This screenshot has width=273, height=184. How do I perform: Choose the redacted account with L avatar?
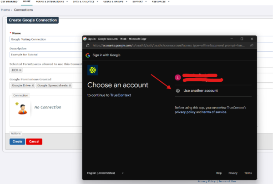[x=213, y=78]
